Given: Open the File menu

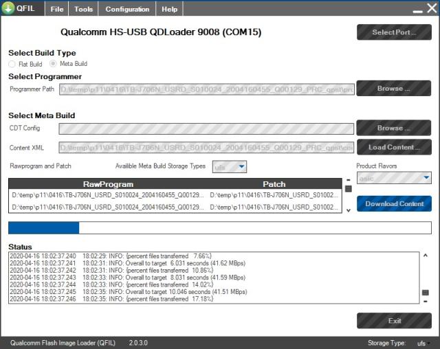Looking at the screenshot, I should pos(57,9).
